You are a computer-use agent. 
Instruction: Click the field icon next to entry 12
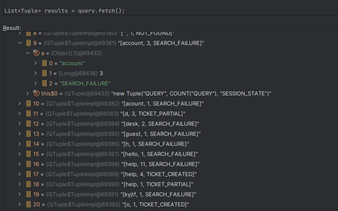29,124
